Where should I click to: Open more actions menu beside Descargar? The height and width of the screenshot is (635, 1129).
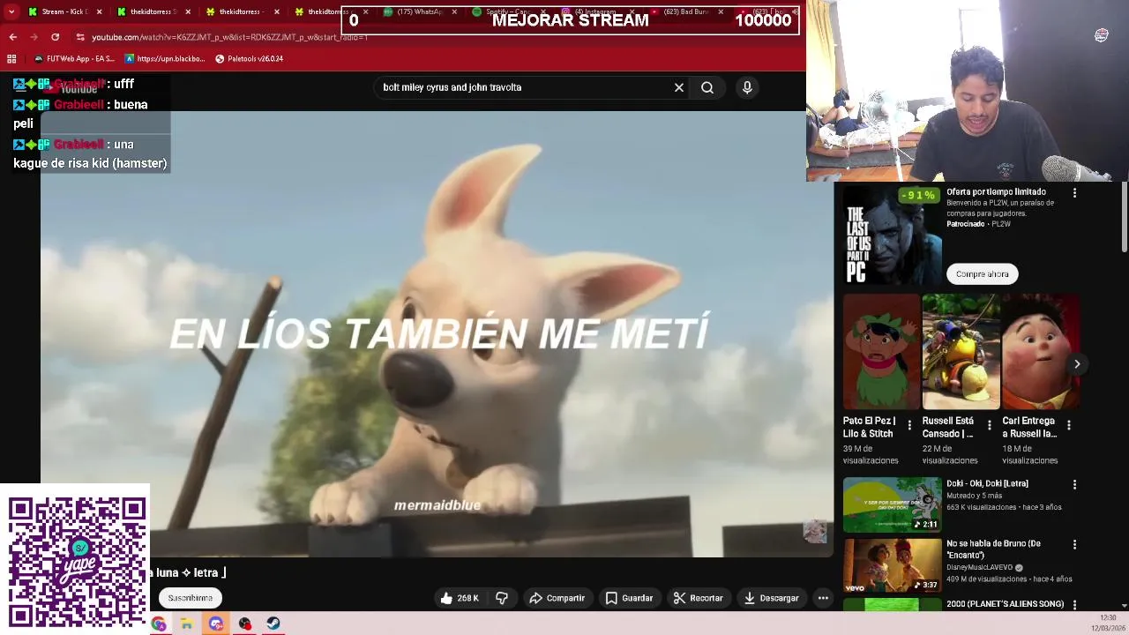[823, 598]
